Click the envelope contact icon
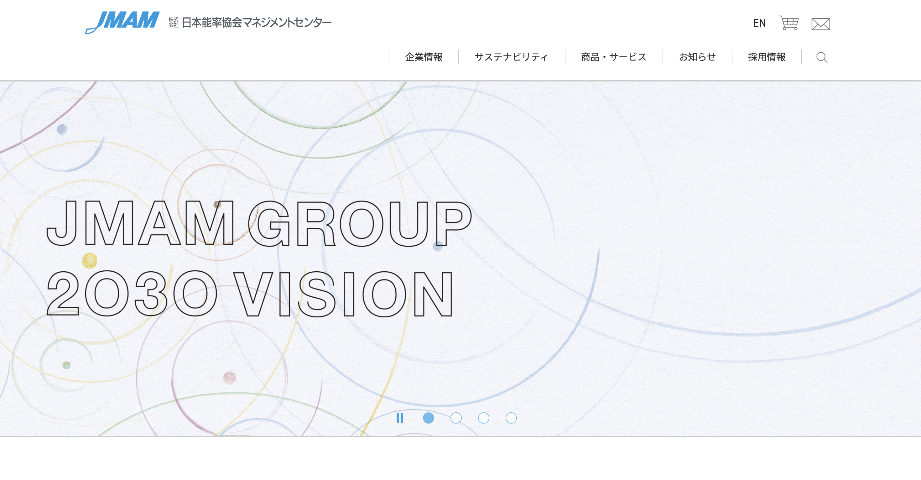The image size is (921, 480). [820, 24]
